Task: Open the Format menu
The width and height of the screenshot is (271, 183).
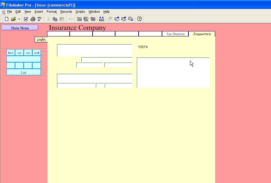Action: pos(52,12)
